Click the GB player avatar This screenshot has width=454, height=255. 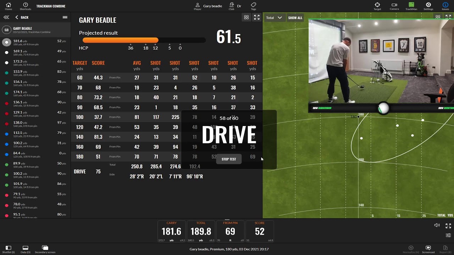pos(6,30)
